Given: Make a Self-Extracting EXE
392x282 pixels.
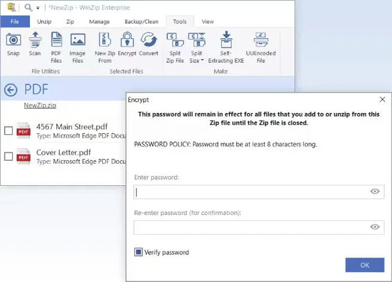Looking at the screenshot, I should pyautogui.click(x=226, y=48).
